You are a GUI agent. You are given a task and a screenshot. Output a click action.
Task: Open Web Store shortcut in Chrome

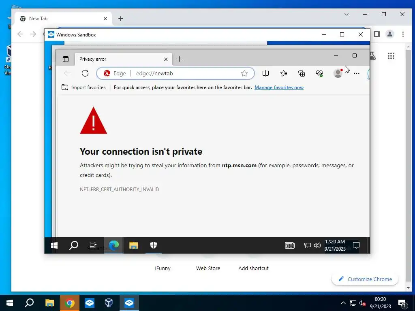[208, 268]
